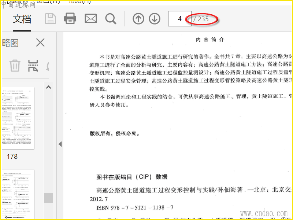Viewport: 293px width, 220px height.
Task: Go to next page down arrow
Action: [155, 19]
